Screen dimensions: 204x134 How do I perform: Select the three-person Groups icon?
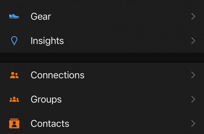(14, 100)
